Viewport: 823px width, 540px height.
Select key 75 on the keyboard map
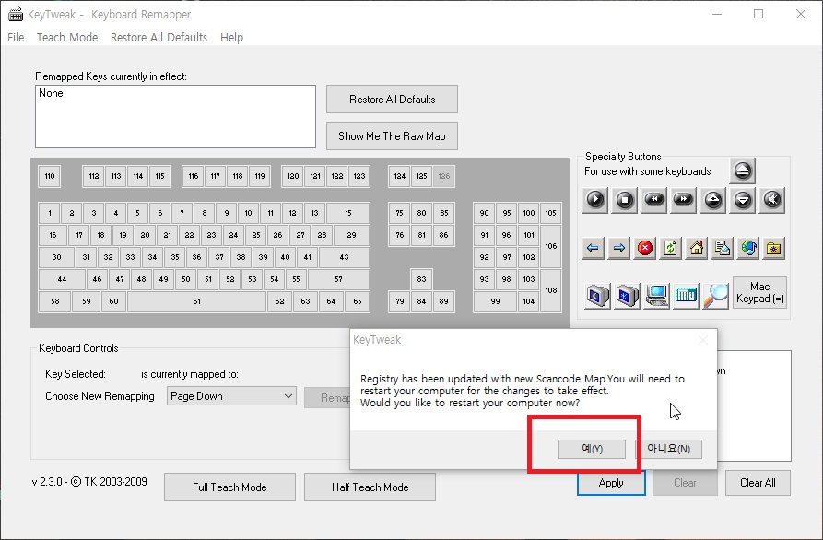(x=399, y=213)
